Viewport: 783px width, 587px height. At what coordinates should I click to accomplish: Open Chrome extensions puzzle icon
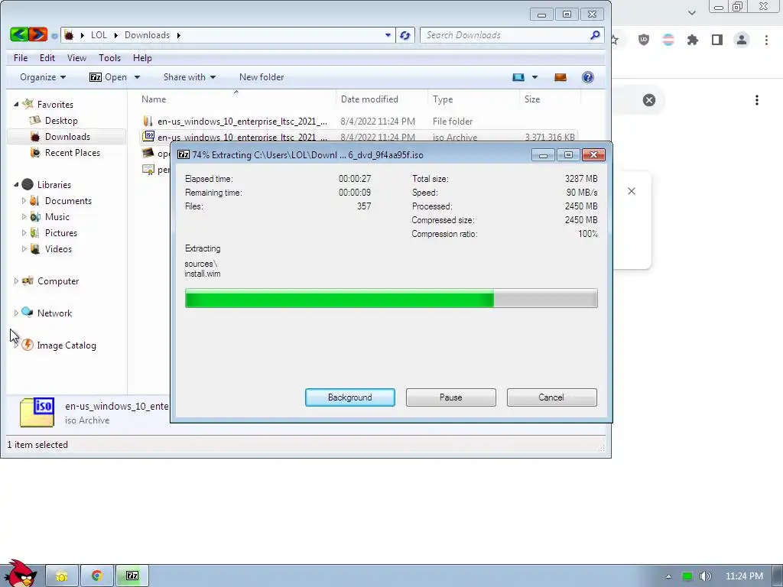click(x=693, y=40)
